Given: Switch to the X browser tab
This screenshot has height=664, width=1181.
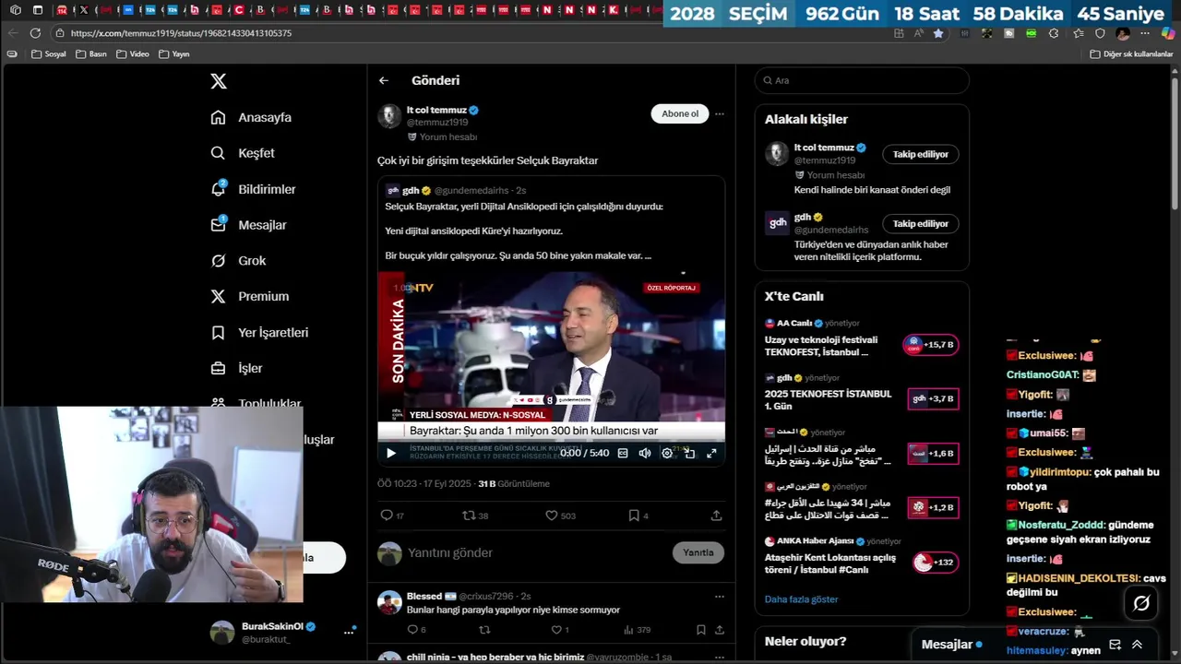Looking at the screenshot, I should pyautogui.click(x=84, y=10).
